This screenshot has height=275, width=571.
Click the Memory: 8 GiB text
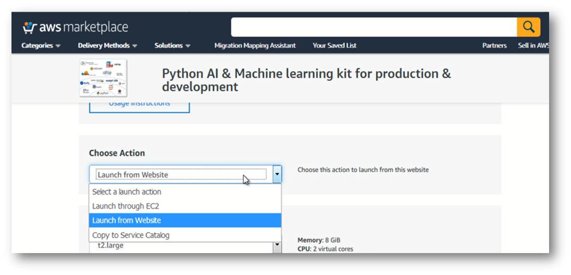319,240
